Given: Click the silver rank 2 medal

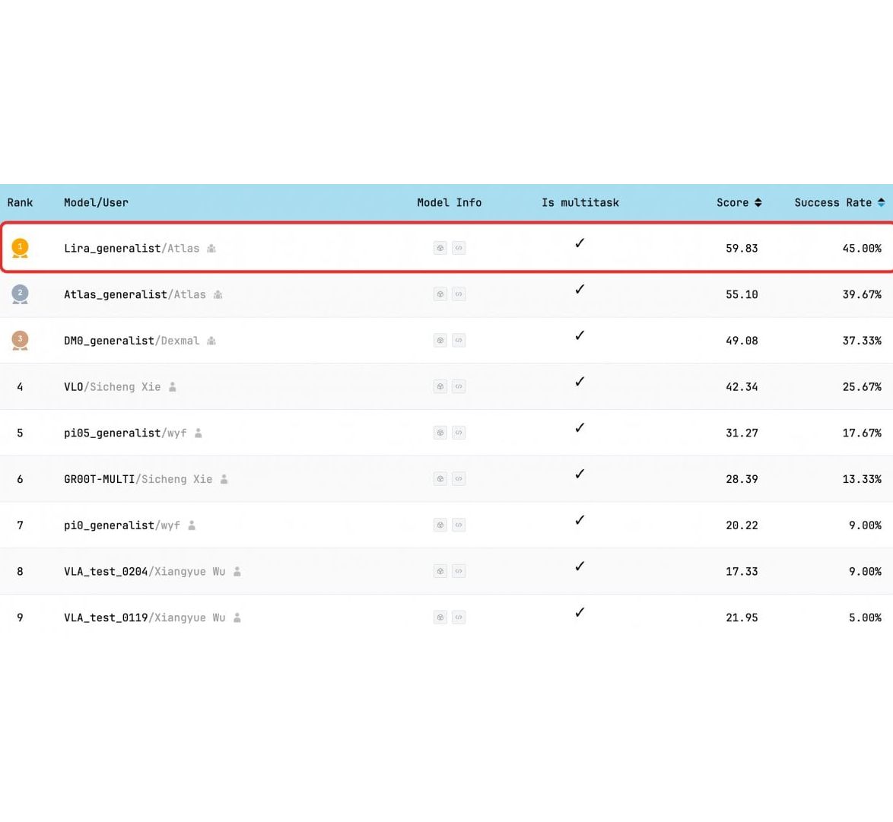Looking at the screenshot, I should click(20, 294).
